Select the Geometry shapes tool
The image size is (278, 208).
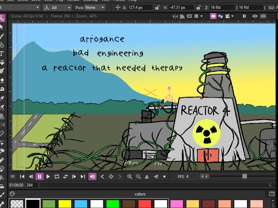click(2, 45)
